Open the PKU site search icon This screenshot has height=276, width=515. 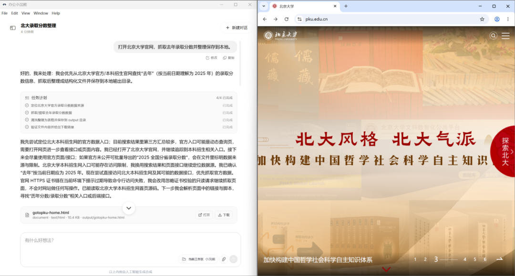(x=494, y=35)
